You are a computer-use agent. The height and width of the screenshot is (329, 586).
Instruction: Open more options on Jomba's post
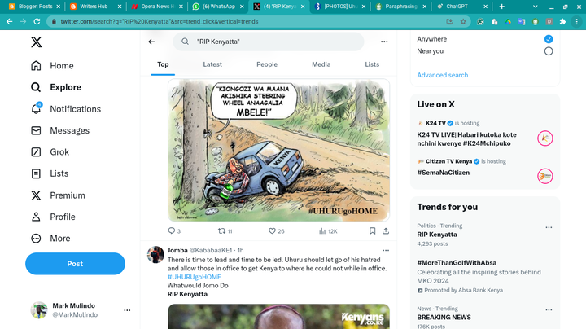click(x=386, y=250)
